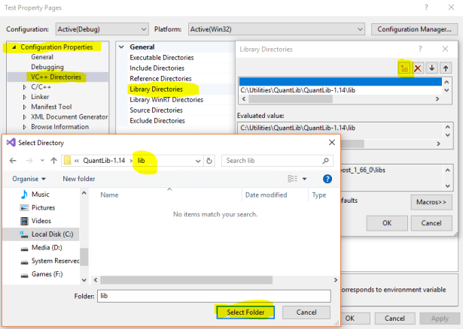Expand XML Document Generator node
This screenshot has width=463, height=329.
[x=25, y=117]
